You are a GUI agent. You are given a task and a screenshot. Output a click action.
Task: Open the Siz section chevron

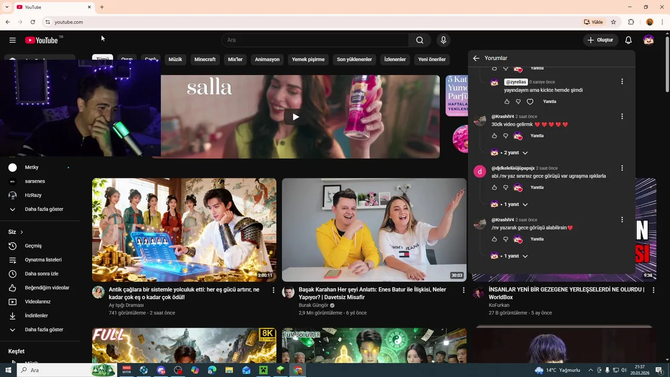click(x=21, y=232)
